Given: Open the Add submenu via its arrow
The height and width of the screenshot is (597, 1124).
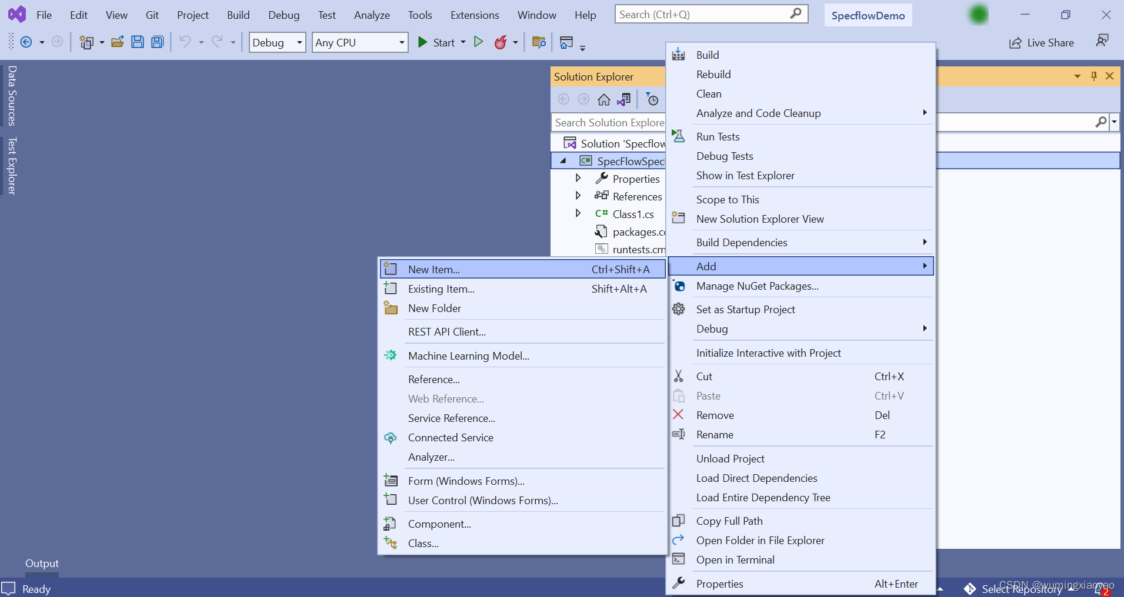Looking at the screenshot, I should [x=924, y=266].
